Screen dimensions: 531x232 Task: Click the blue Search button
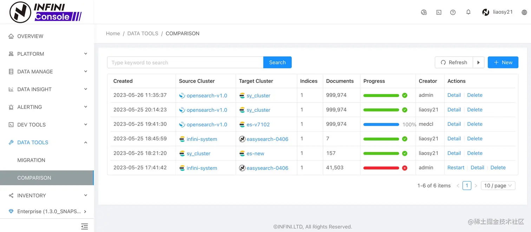(277, 62)
